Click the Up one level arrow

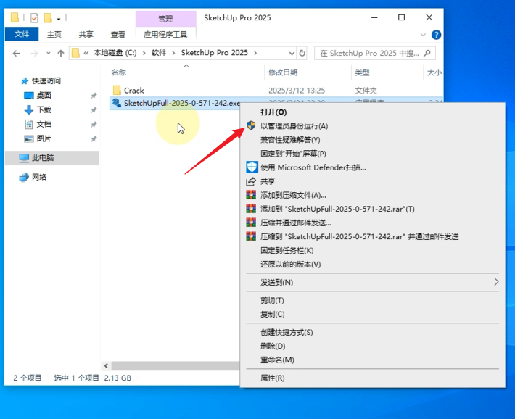61,53
